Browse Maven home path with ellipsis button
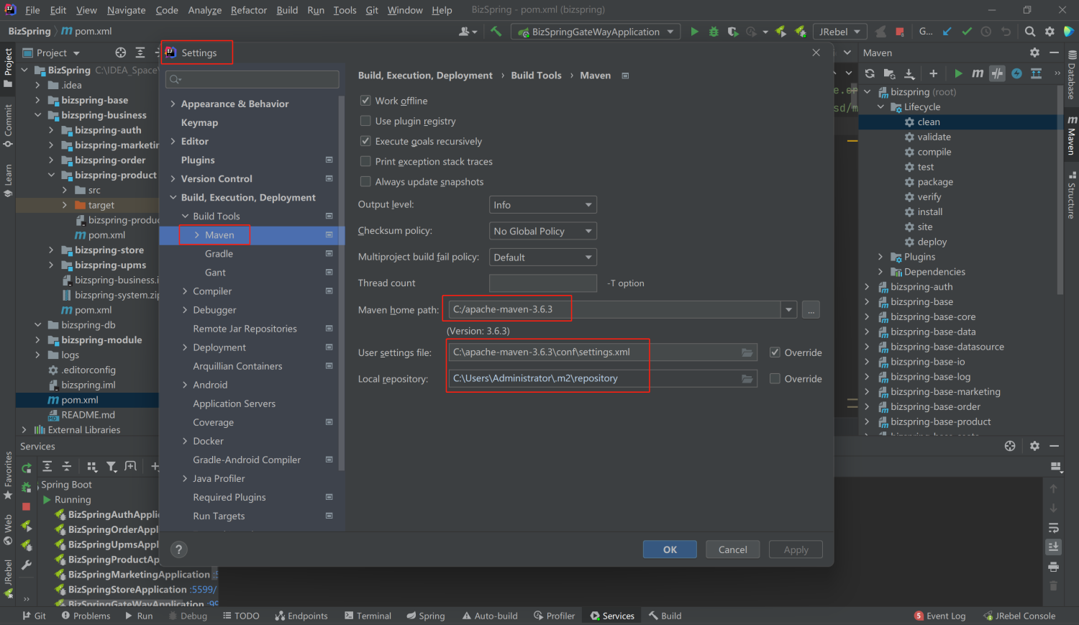The image size is (1079, 625). coord(811,310)
